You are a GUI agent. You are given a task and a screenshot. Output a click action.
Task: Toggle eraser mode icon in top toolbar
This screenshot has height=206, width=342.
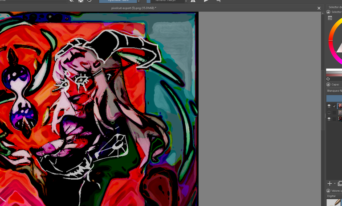pyautogui.click(x=72, y=1)
